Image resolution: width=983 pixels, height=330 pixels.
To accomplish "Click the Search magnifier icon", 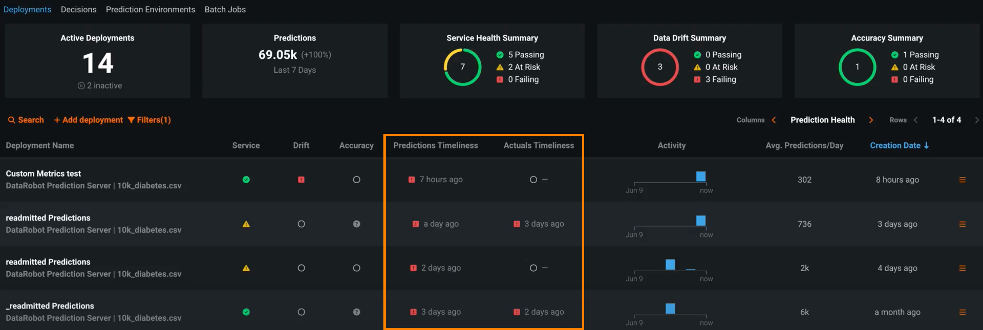I will pos(12,120).
